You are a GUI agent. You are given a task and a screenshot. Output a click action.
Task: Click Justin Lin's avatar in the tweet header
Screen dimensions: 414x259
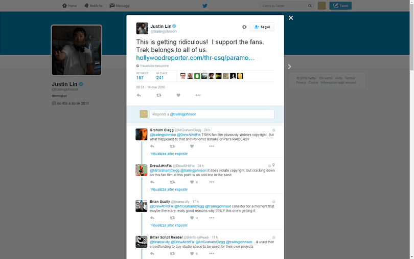142,28
